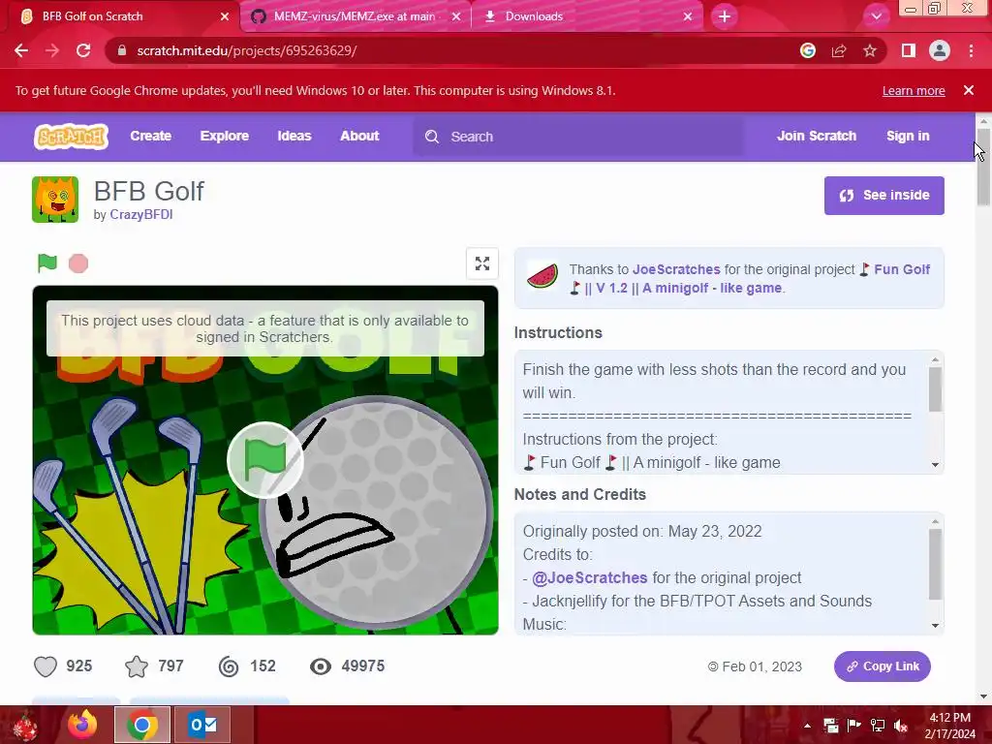
Task: Bookmark this page with the star
Action: click(870, 50)
